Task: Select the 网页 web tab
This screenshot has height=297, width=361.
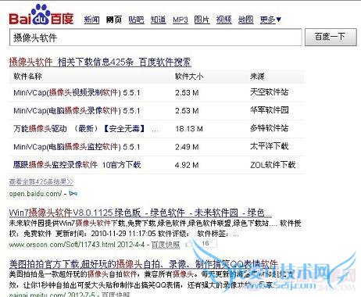Action: tap(114, 20)
